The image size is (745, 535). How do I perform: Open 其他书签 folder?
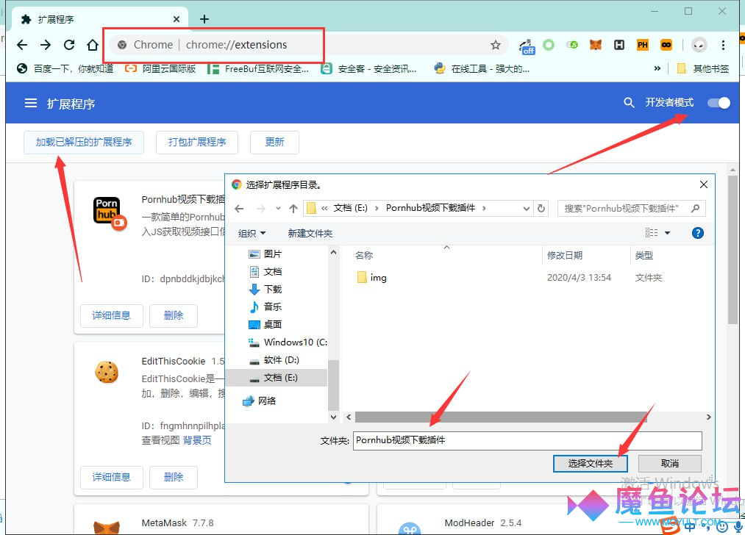[x=702, y=69]
